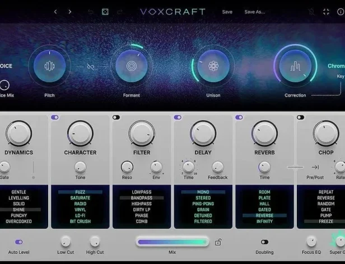Go to next preset arrow

coord(70,12)
